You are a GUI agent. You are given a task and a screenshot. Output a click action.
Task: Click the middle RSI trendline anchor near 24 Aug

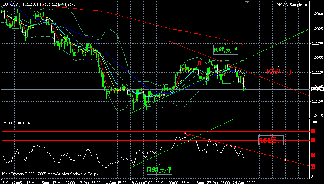pyautogui.click(x=235, y=147)
